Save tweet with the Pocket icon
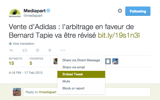This screenshot has height=100, width=160. pos(37,50)
